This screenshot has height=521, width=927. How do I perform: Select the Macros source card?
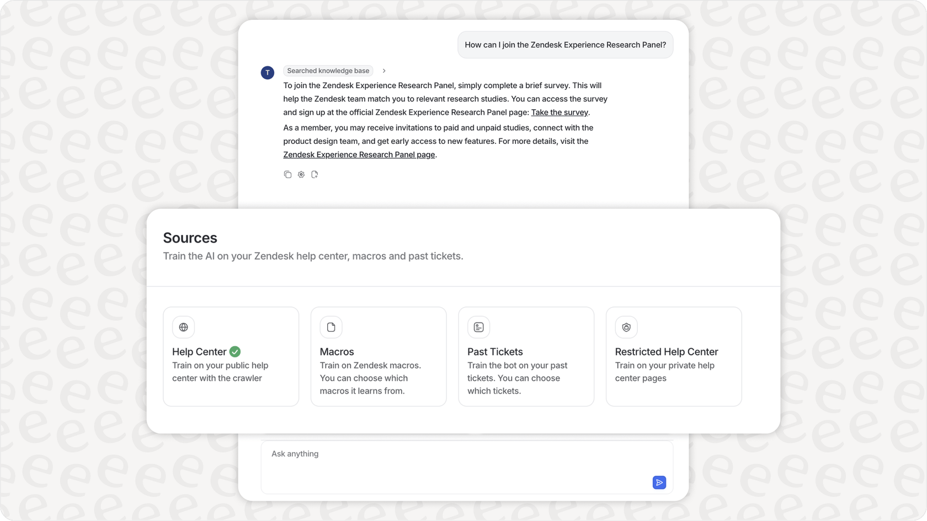pos(379,357)
